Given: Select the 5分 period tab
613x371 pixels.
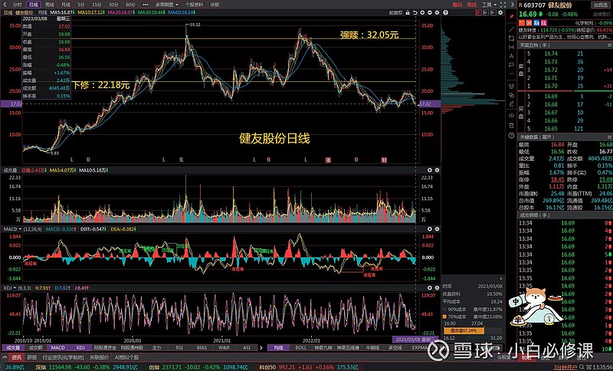Looking at the screenshot, I should coord(81,5).
